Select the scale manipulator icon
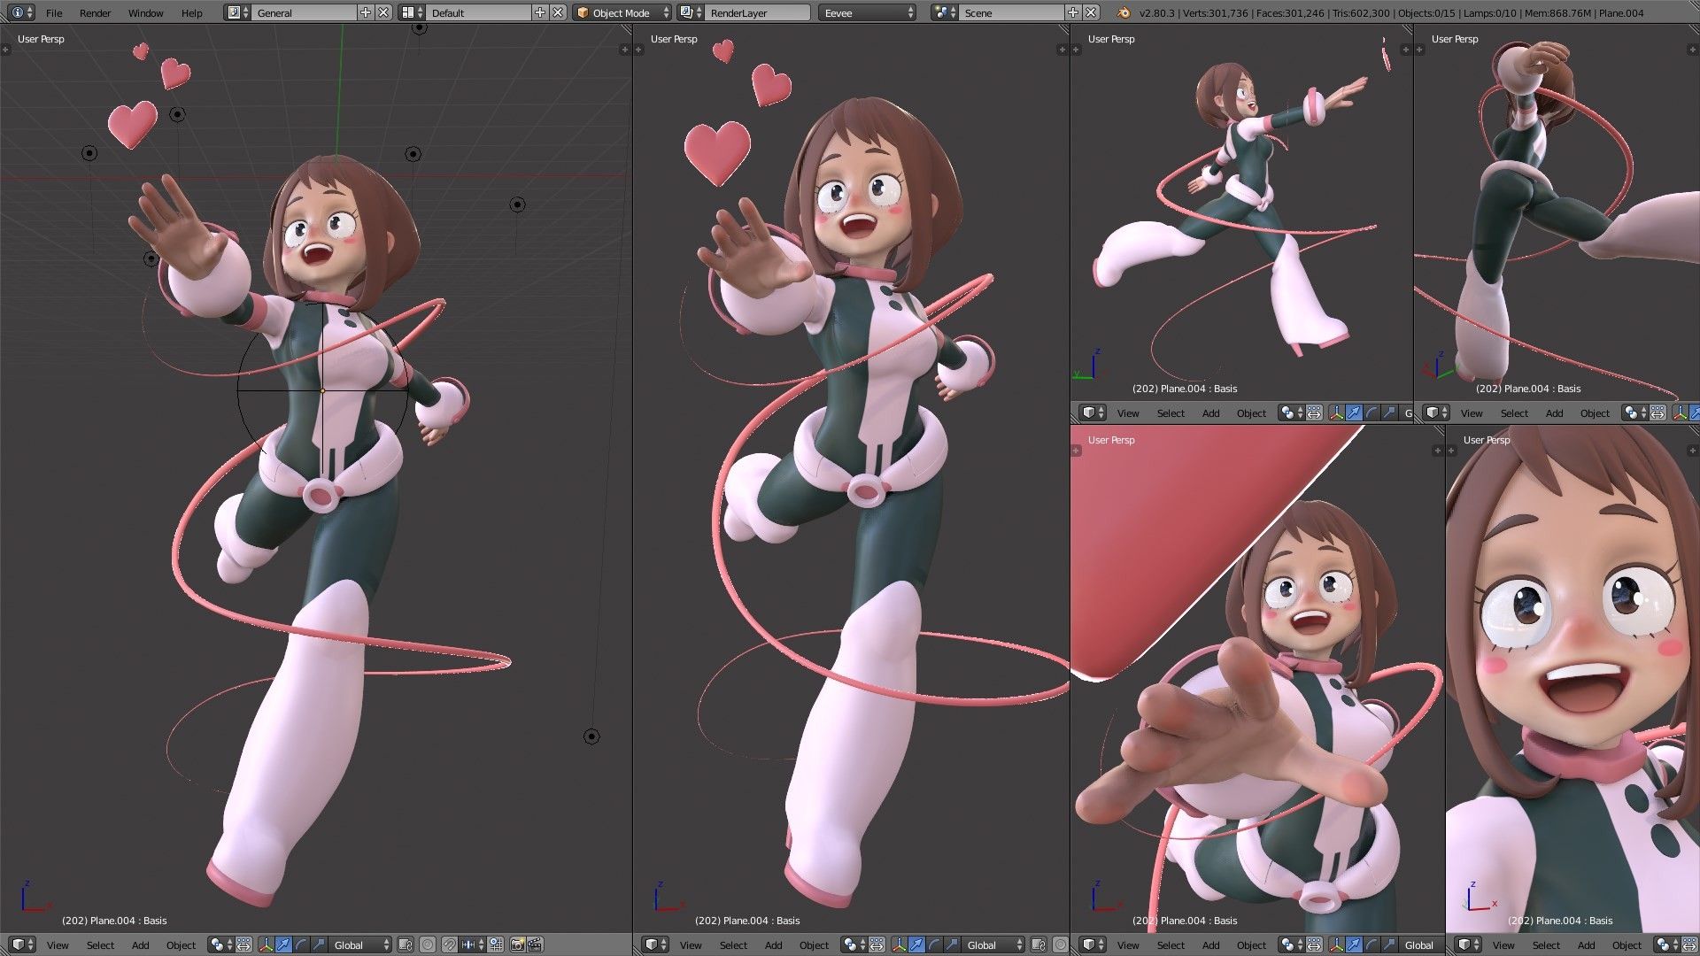Viewport: 1700px width, 956px height. [x=319, y=944]
